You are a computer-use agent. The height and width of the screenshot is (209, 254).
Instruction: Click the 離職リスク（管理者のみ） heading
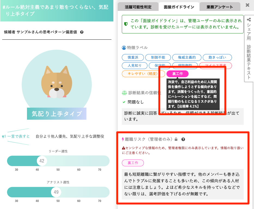(149, 139)
